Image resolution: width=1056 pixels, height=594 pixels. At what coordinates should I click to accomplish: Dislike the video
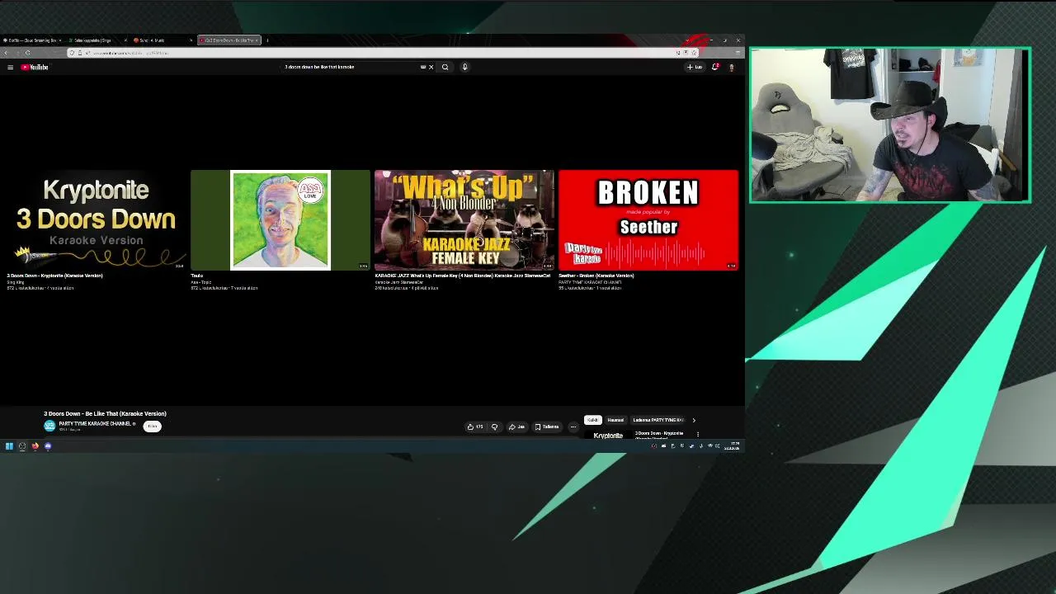pos(494,427)
